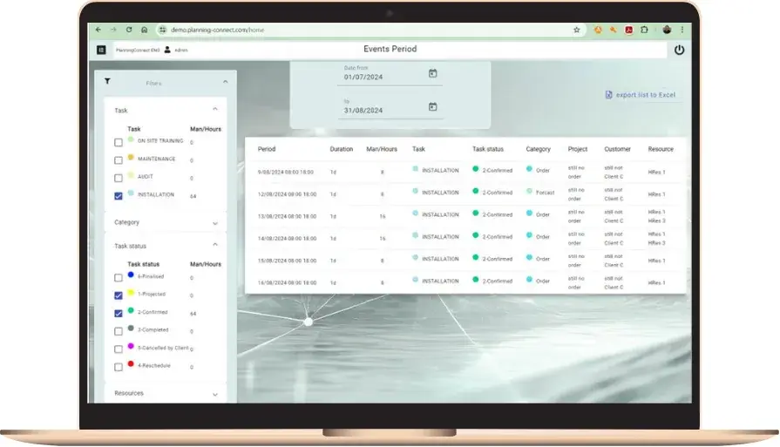Click the orange extension icon in toolbar
Screen dimensions: 780x447
click(598, 30)
